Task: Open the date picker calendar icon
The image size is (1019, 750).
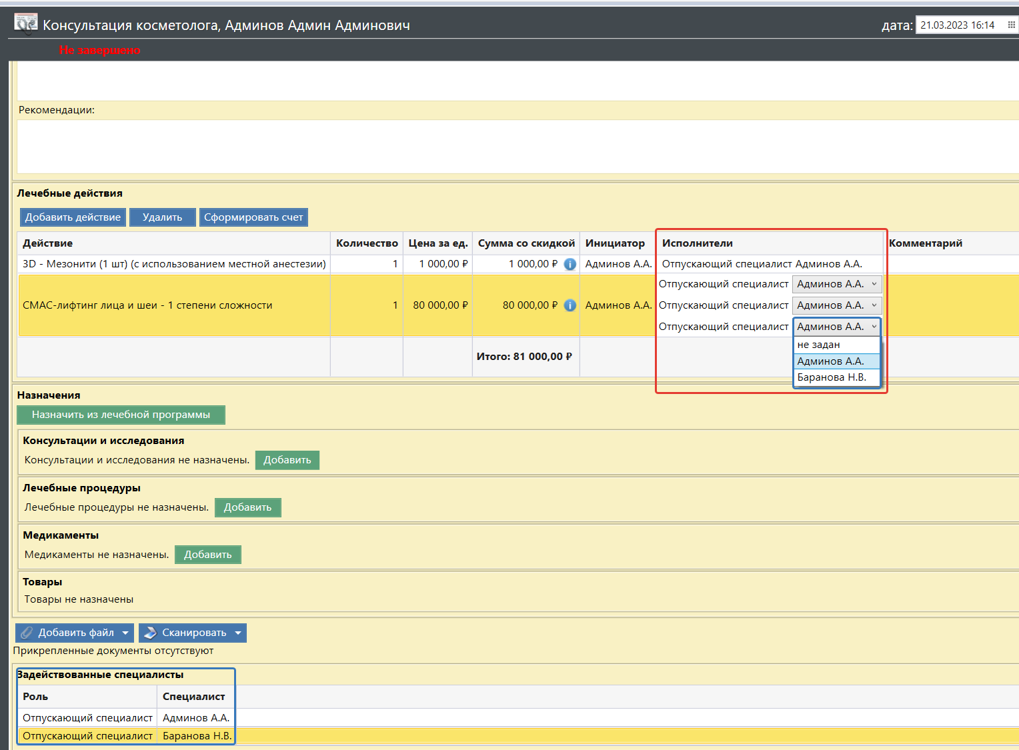Action: pos(1011,25)
